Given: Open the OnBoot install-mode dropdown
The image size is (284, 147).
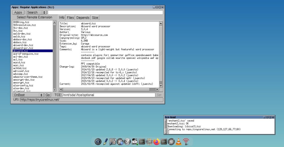Looking at the screenshot, I should [x=28, y=95].
